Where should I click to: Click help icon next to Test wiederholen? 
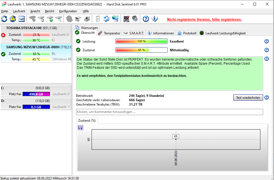coord(266,97)
